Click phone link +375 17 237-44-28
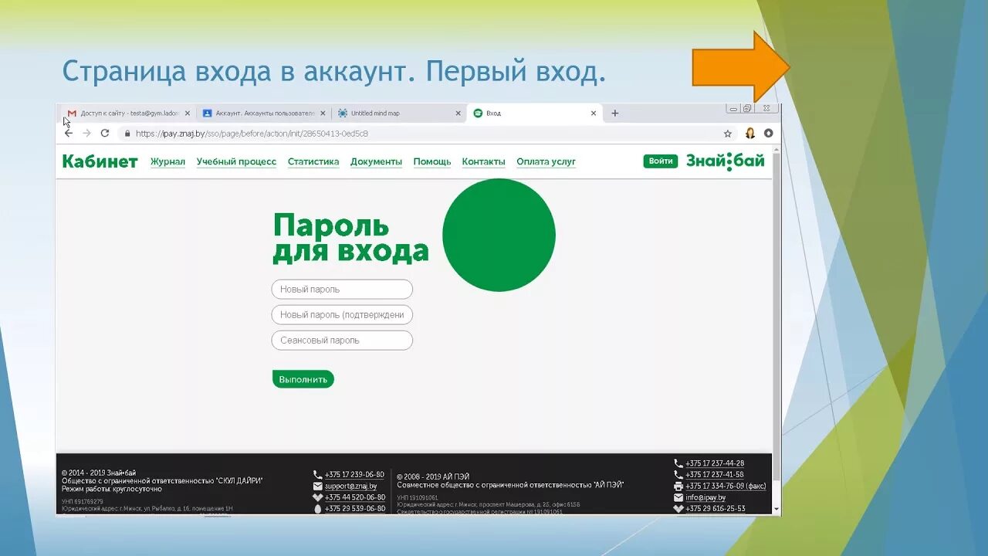Viewport: 988px width, 556px height. click(715, 463)
